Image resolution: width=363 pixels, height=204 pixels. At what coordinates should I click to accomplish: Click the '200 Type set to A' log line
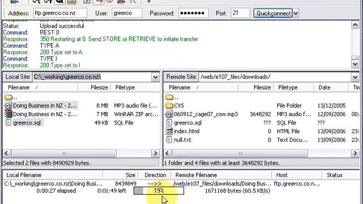point(61,52)
